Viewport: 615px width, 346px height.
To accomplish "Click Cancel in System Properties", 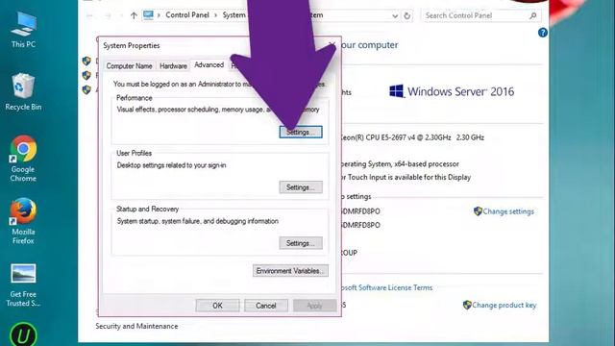I will (x=266, y=306).
